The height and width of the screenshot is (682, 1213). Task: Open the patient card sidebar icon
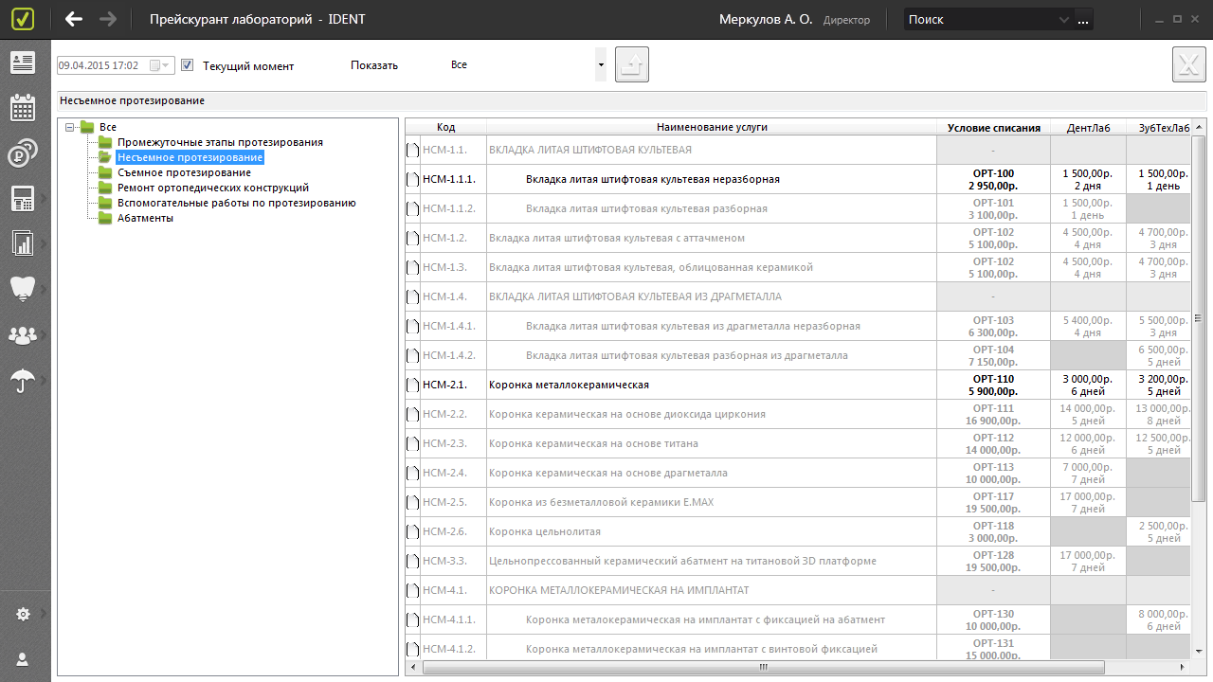pos(23,63)
